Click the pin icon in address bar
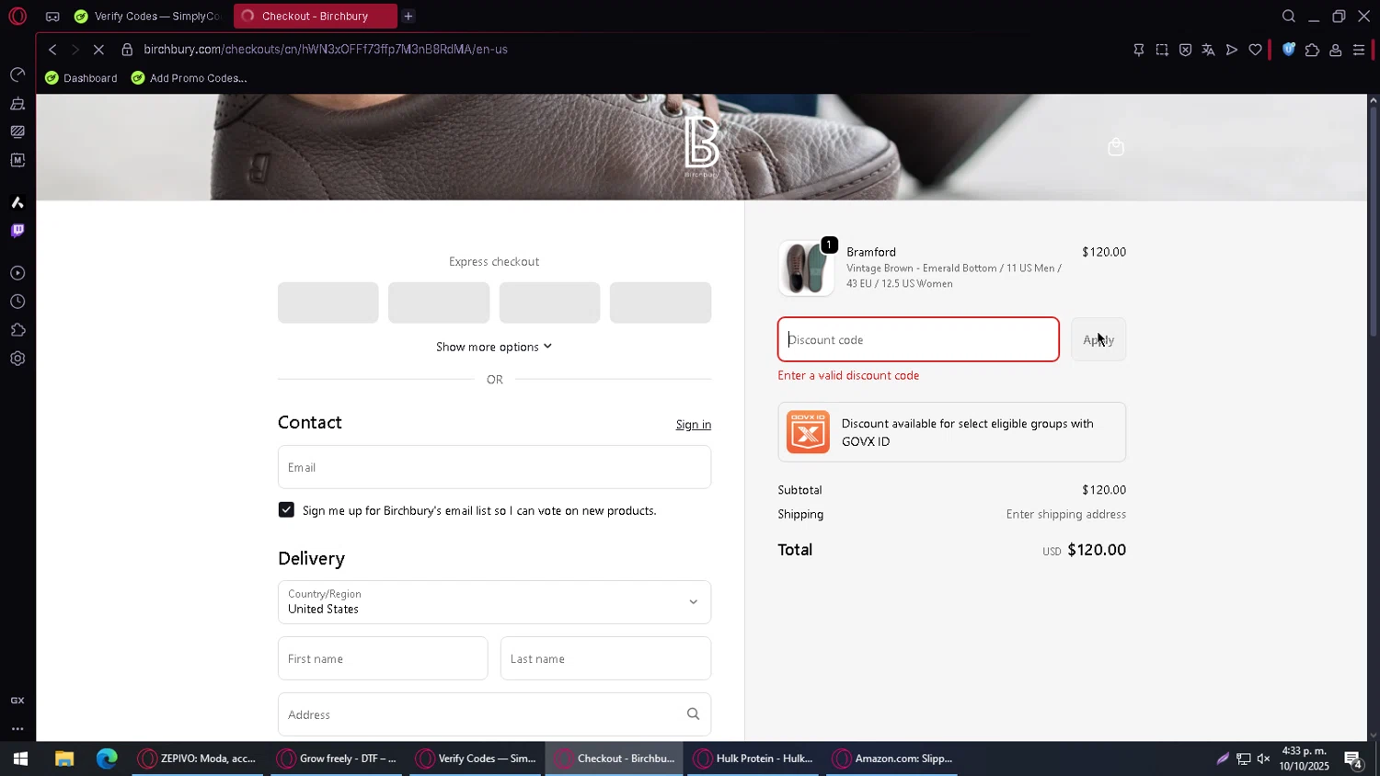This screenshot has width=1380, height=776. click(1138, 50)
